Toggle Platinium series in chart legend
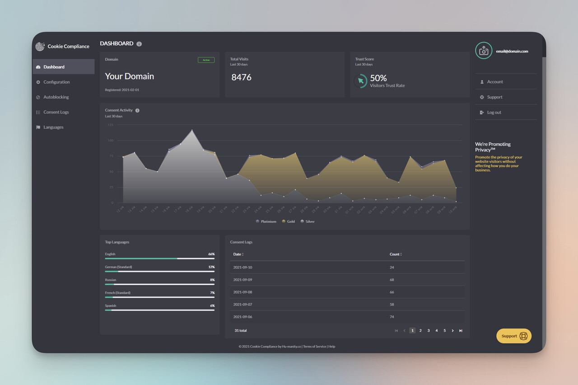 (266, 221)
